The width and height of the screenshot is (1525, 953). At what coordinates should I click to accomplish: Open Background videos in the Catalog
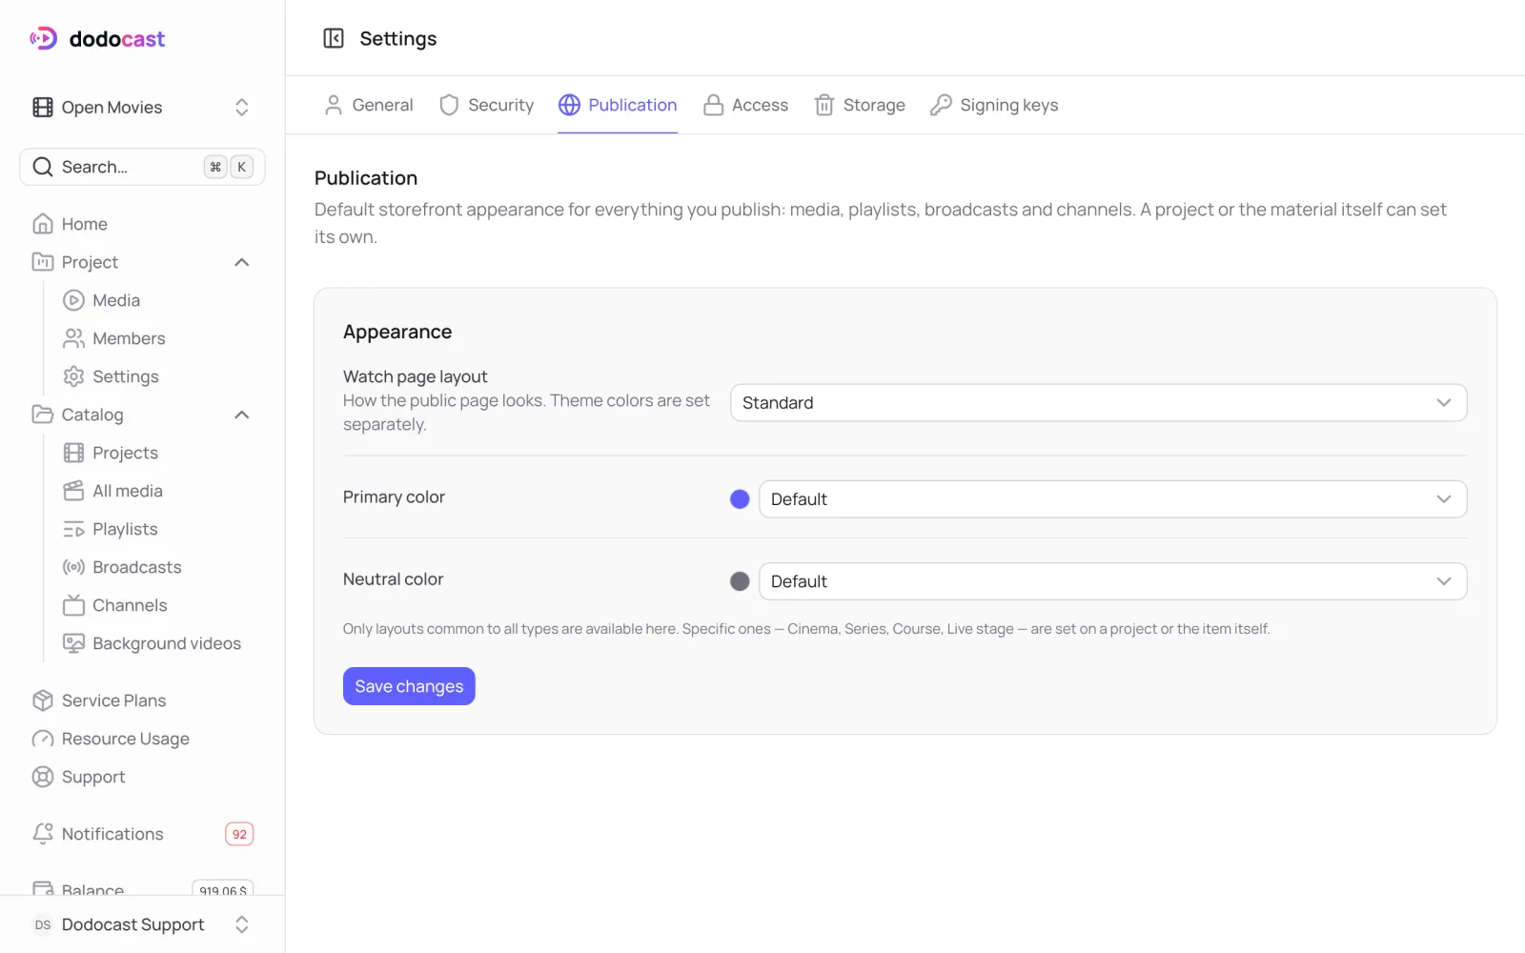(157, 643)
